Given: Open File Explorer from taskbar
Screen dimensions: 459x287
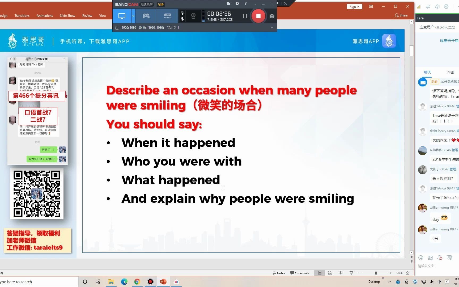Looking at the screenshot, I should pos(111,282).
